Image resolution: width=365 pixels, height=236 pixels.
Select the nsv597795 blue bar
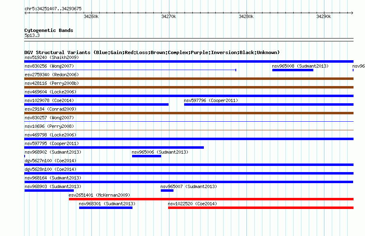(114, 147)
